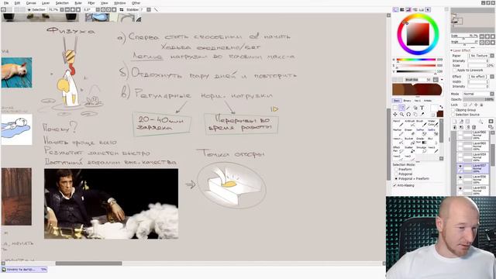496x279 pixels.
Task: Show the RGB slider panel
Action: (x=402, y=10)
